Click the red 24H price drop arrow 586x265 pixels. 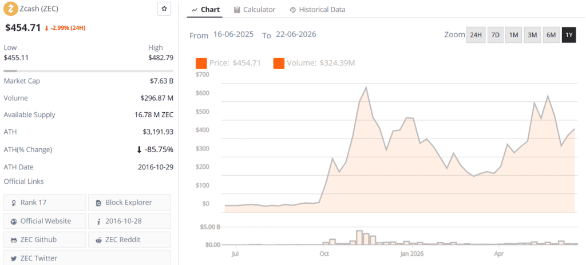click(x=46, y=28)
